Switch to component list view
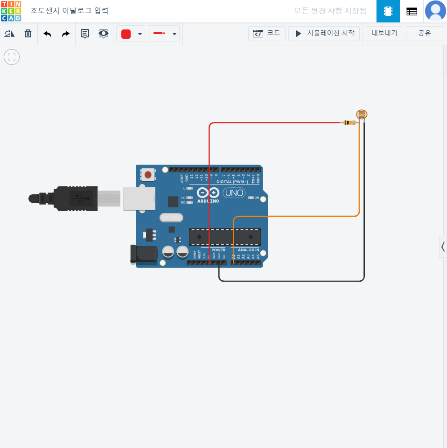 pyautogui.click(x=412, y=11)
